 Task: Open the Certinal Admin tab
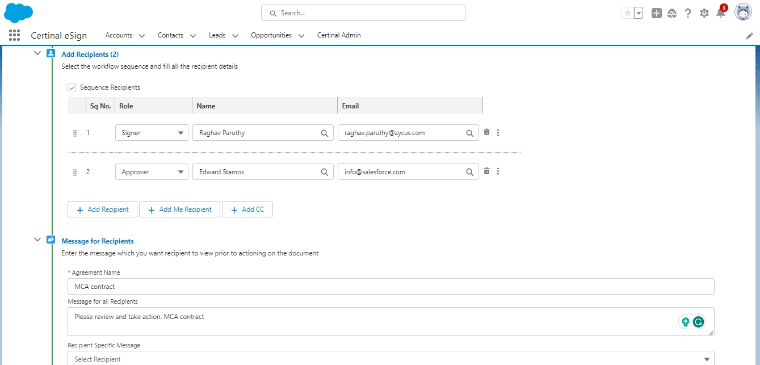pos(339,35)
